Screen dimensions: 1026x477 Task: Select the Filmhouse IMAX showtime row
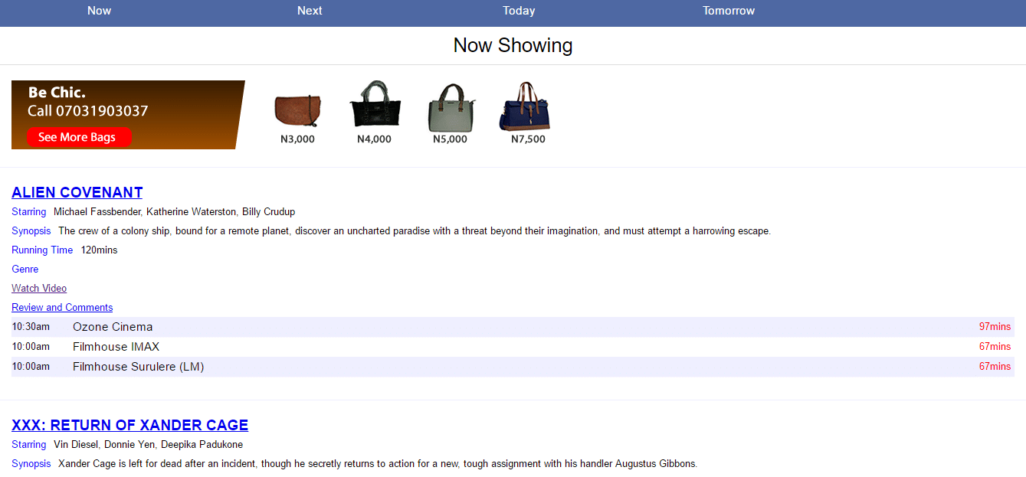pyautogui.click(x=513, y=347)
